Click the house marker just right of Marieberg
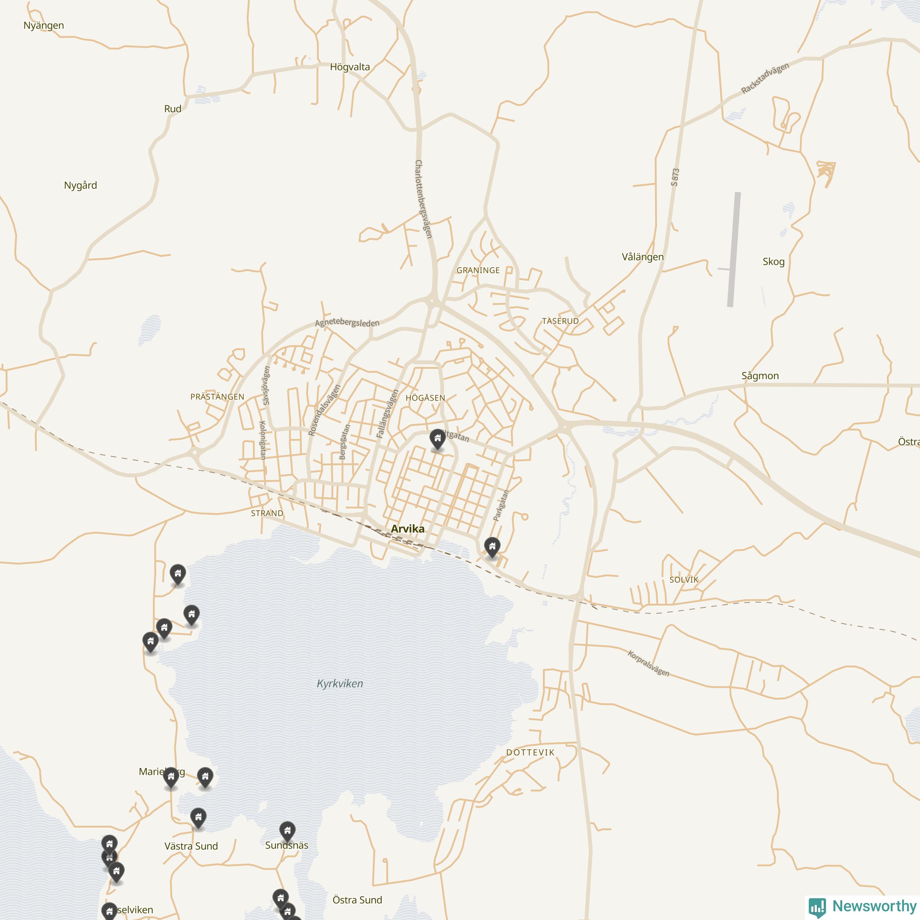The image size is (920, 920). (x=205, y=777)
